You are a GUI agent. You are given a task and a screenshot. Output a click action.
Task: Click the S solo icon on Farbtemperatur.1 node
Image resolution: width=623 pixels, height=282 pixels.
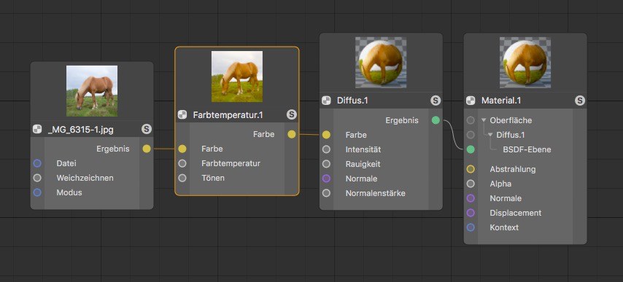tap(292, 115)
